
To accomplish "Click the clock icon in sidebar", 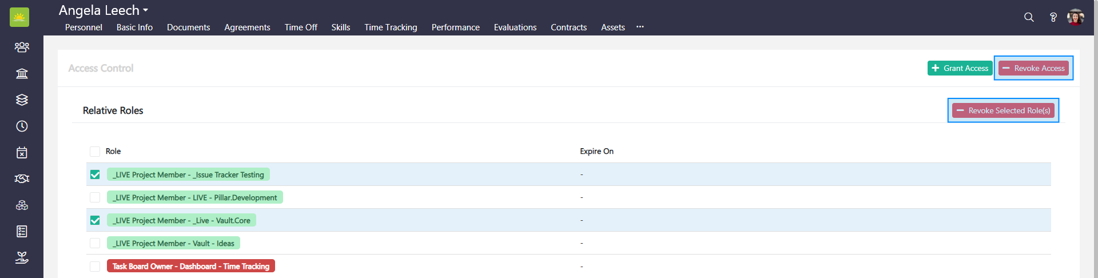I will 22,126.
